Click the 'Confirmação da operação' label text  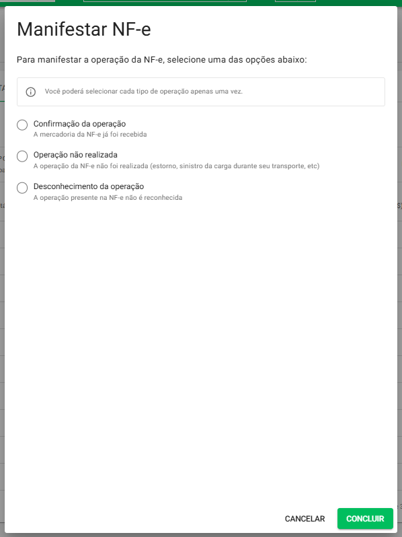(79, 124)
